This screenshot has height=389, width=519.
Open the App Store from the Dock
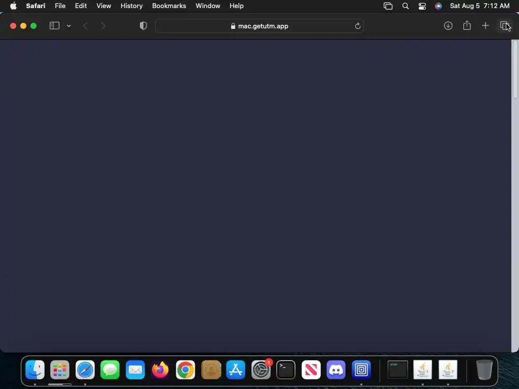click(x=236, y=369)
